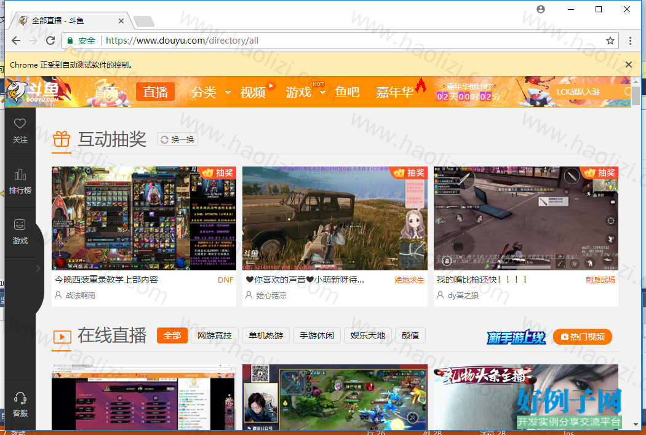This screenshot has width=646, height=435.
Task: Open the 客服 headset support icon
Action: (x=20, y=398)
